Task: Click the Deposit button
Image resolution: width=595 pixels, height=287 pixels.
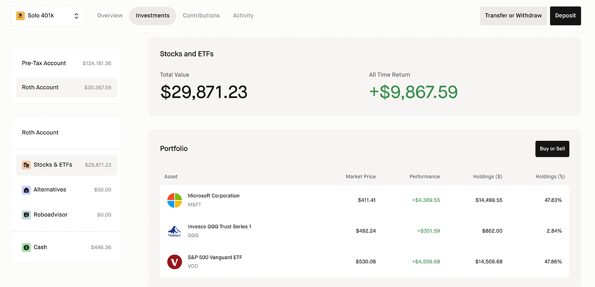Action: 566,16
